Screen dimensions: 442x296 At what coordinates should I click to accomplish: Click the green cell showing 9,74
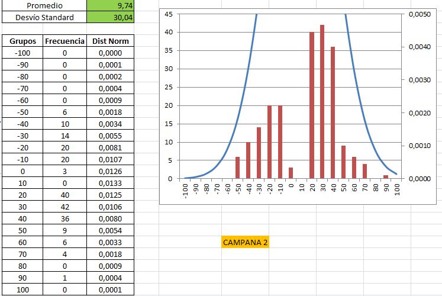pos(110,5)
